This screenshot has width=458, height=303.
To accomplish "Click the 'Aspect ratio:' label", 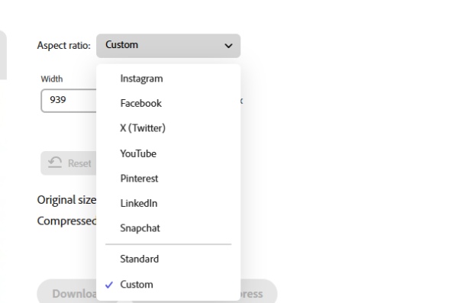I will point(63,46).
